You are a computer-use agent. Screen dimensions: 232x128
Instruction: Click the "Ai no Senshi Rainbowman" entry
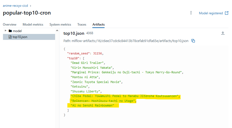click(x=92, y=105)
